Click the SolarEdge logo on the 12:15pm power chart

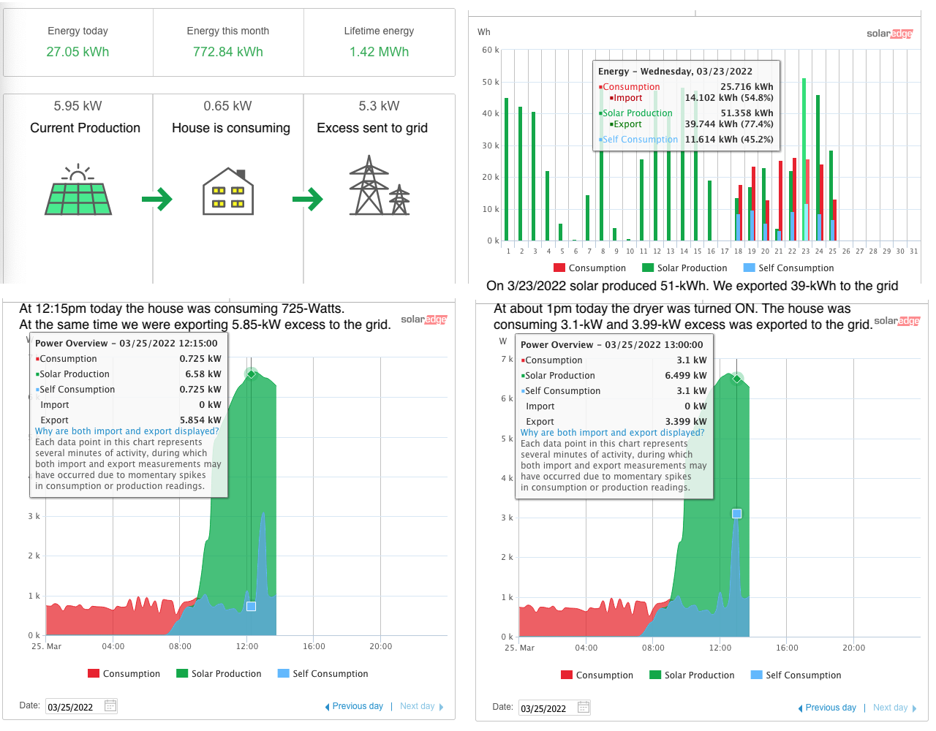pyautogui.click(x=424, y=319)
